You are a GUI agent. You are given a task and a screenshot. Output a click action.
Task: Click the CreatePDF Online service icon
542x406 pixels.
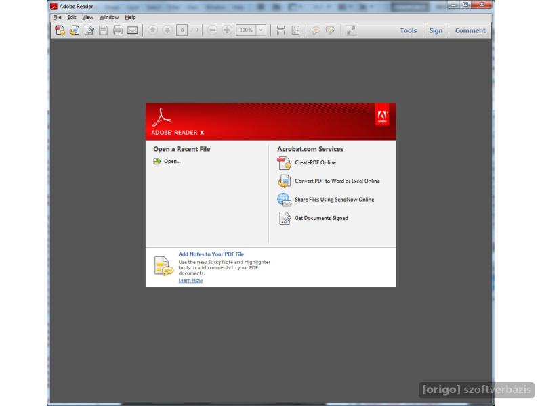point(284,163)
